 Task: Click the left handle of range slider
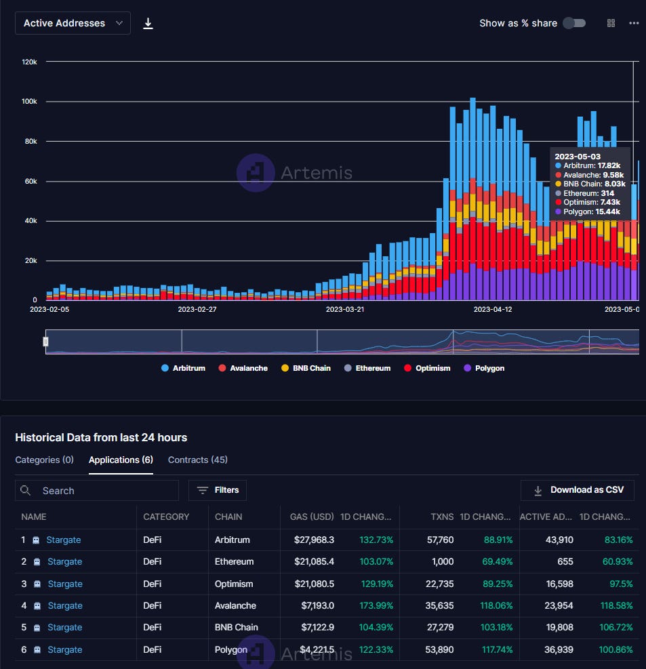[x=45, y=342]
